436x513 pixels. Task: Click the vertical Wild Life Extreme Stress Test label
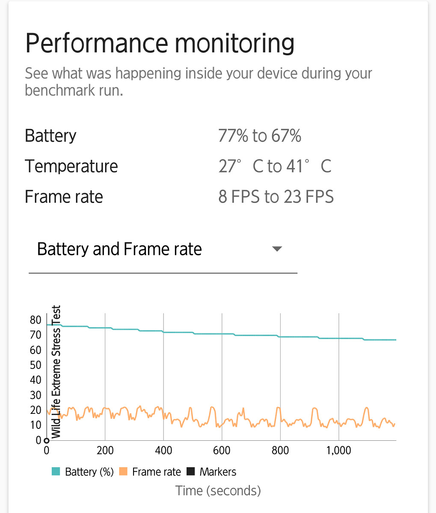click(56, 371)
